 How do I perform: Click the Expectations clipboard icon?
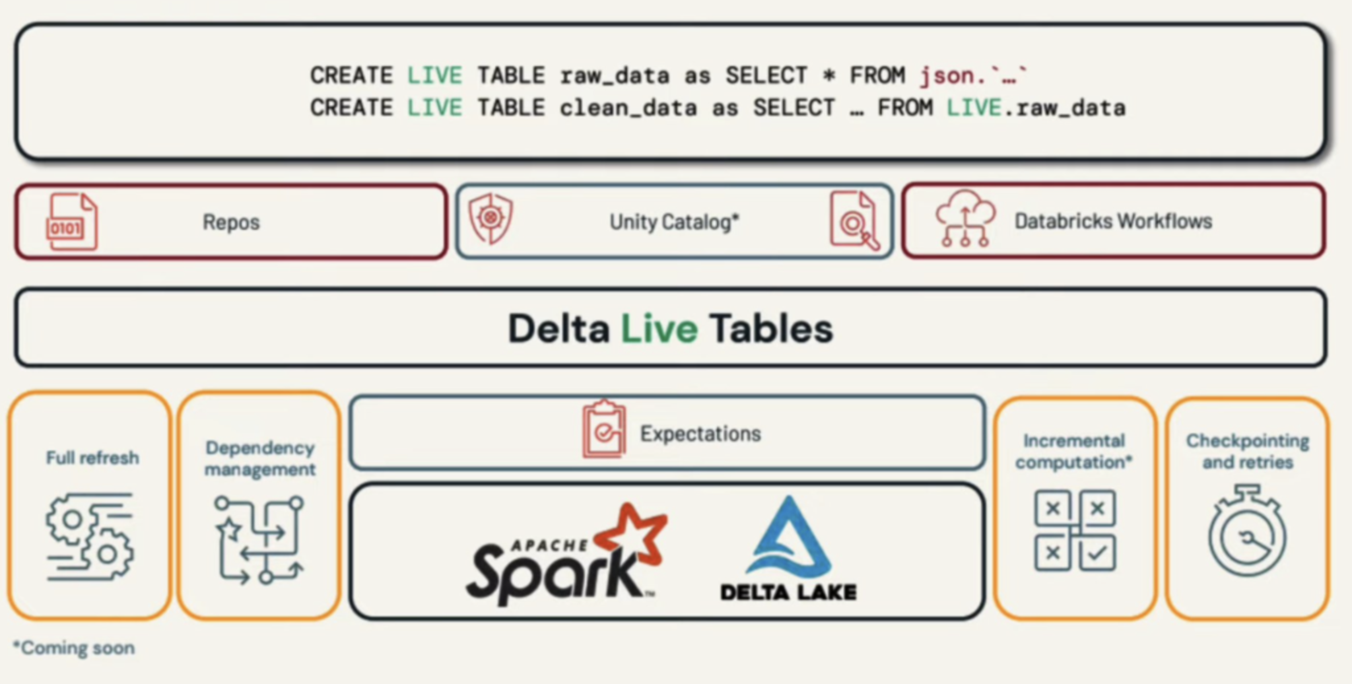tap(603, 429)
